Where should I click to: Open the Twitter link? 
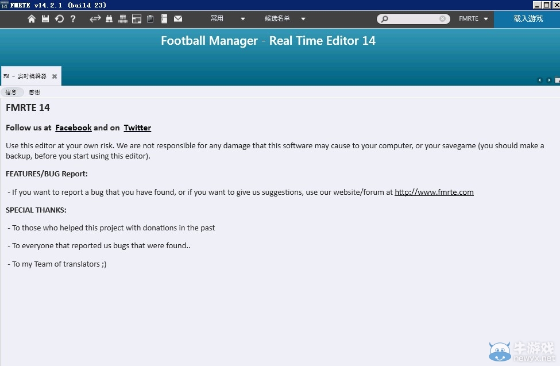pyautogui.click(x=137, y=128)
